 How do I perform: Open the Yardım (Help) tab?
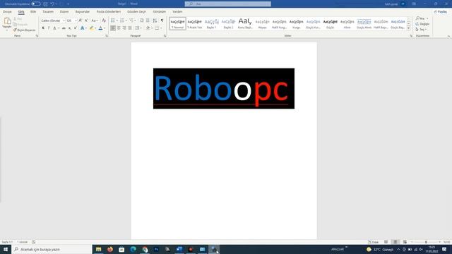pyautogui.click(x=177, y=12)
